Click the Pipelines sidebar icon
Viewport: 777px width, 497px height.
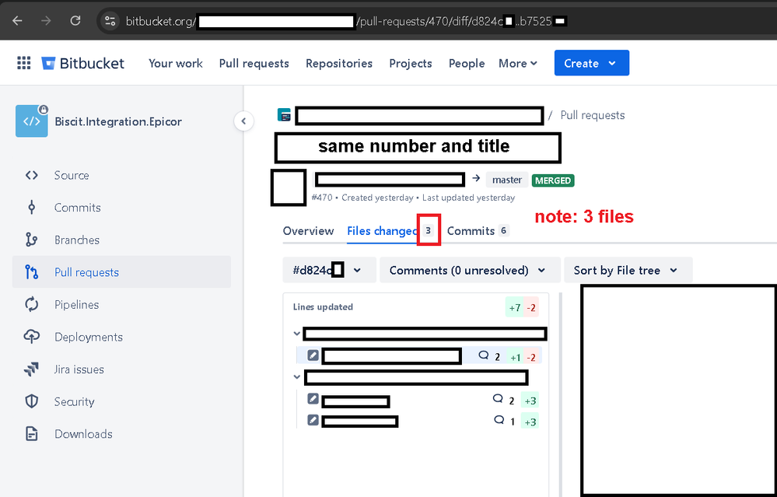coord(32,304)
